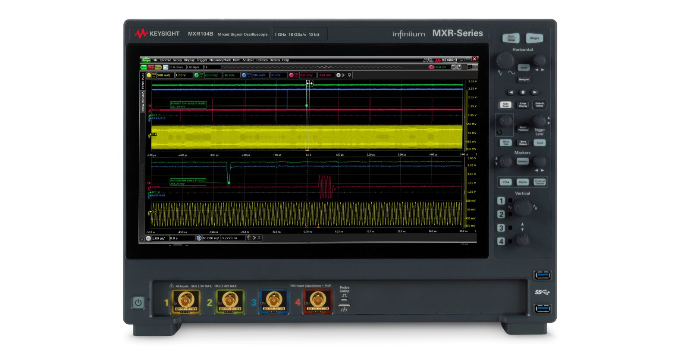Click the Auto Scale toolbar icon
This screenshot has height=347, width=690.
coord(166,67)
